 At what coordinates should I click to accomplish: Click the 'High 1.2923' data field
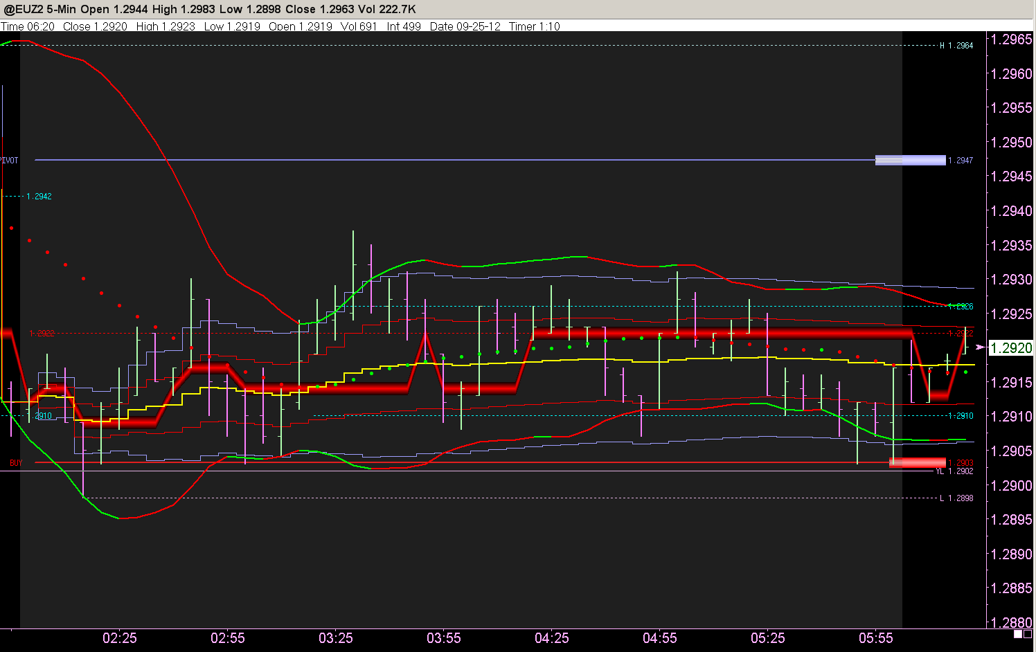pyautogui.click(x=166, y=26)
